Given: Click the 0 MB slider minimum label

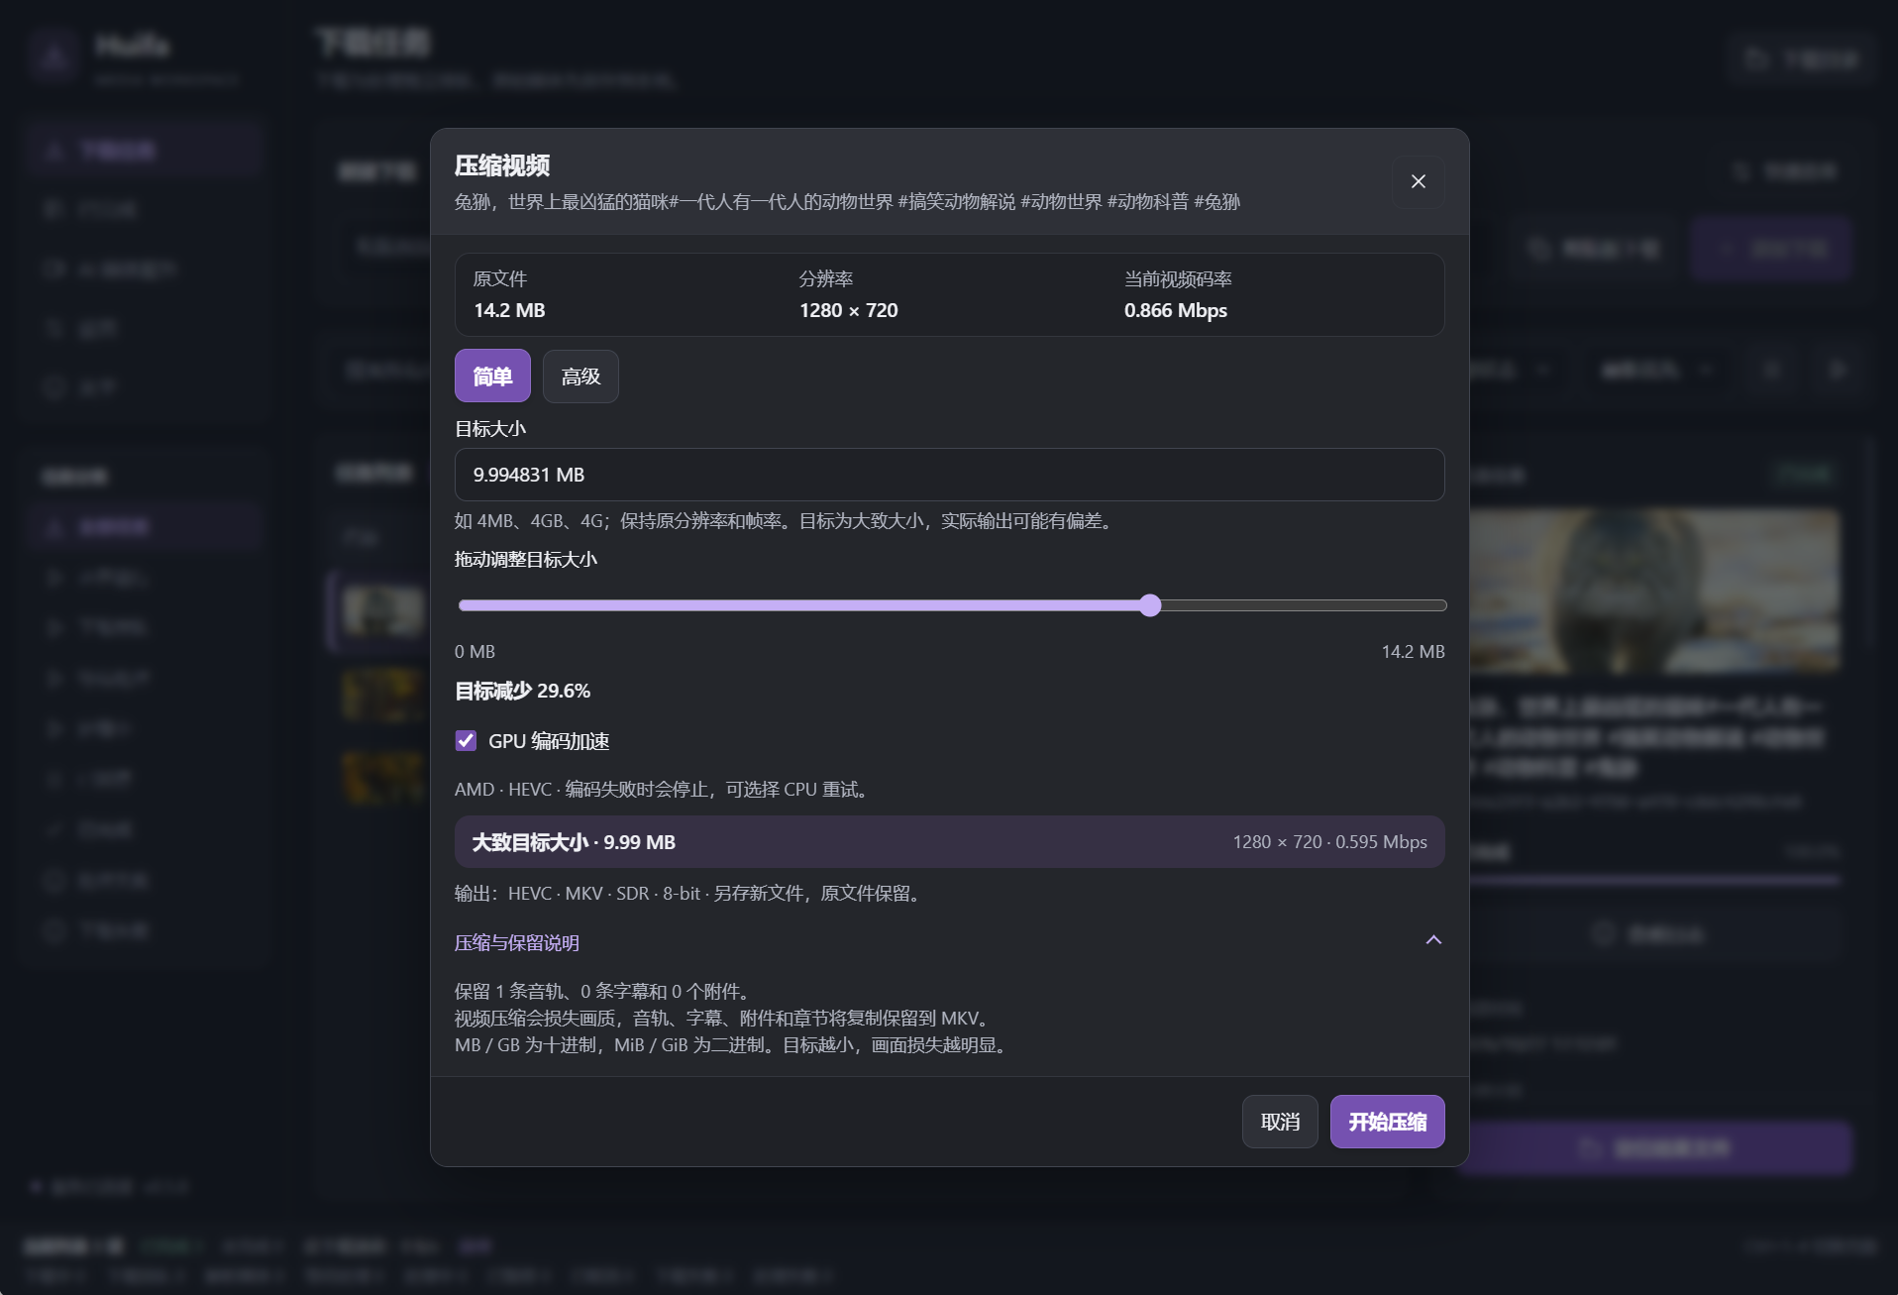Looking at the screenshot, I should (x=474, y=651).
